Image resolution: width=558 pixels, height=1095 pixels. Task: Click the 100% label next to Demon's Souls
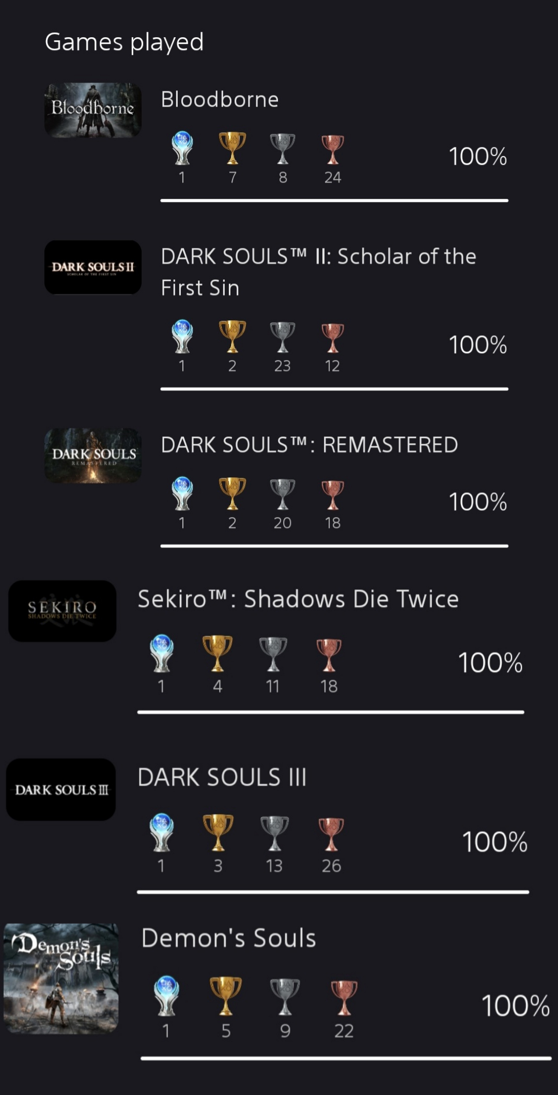pyautogui.click(x=515, y=1006)
